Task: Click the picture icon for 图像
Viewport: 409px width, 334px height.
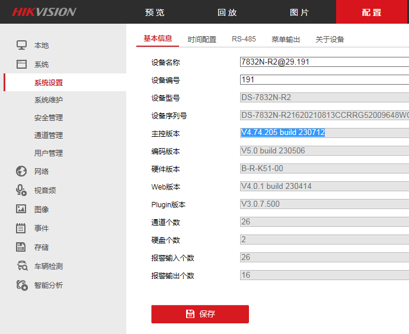Action: (x=21, y=209)
